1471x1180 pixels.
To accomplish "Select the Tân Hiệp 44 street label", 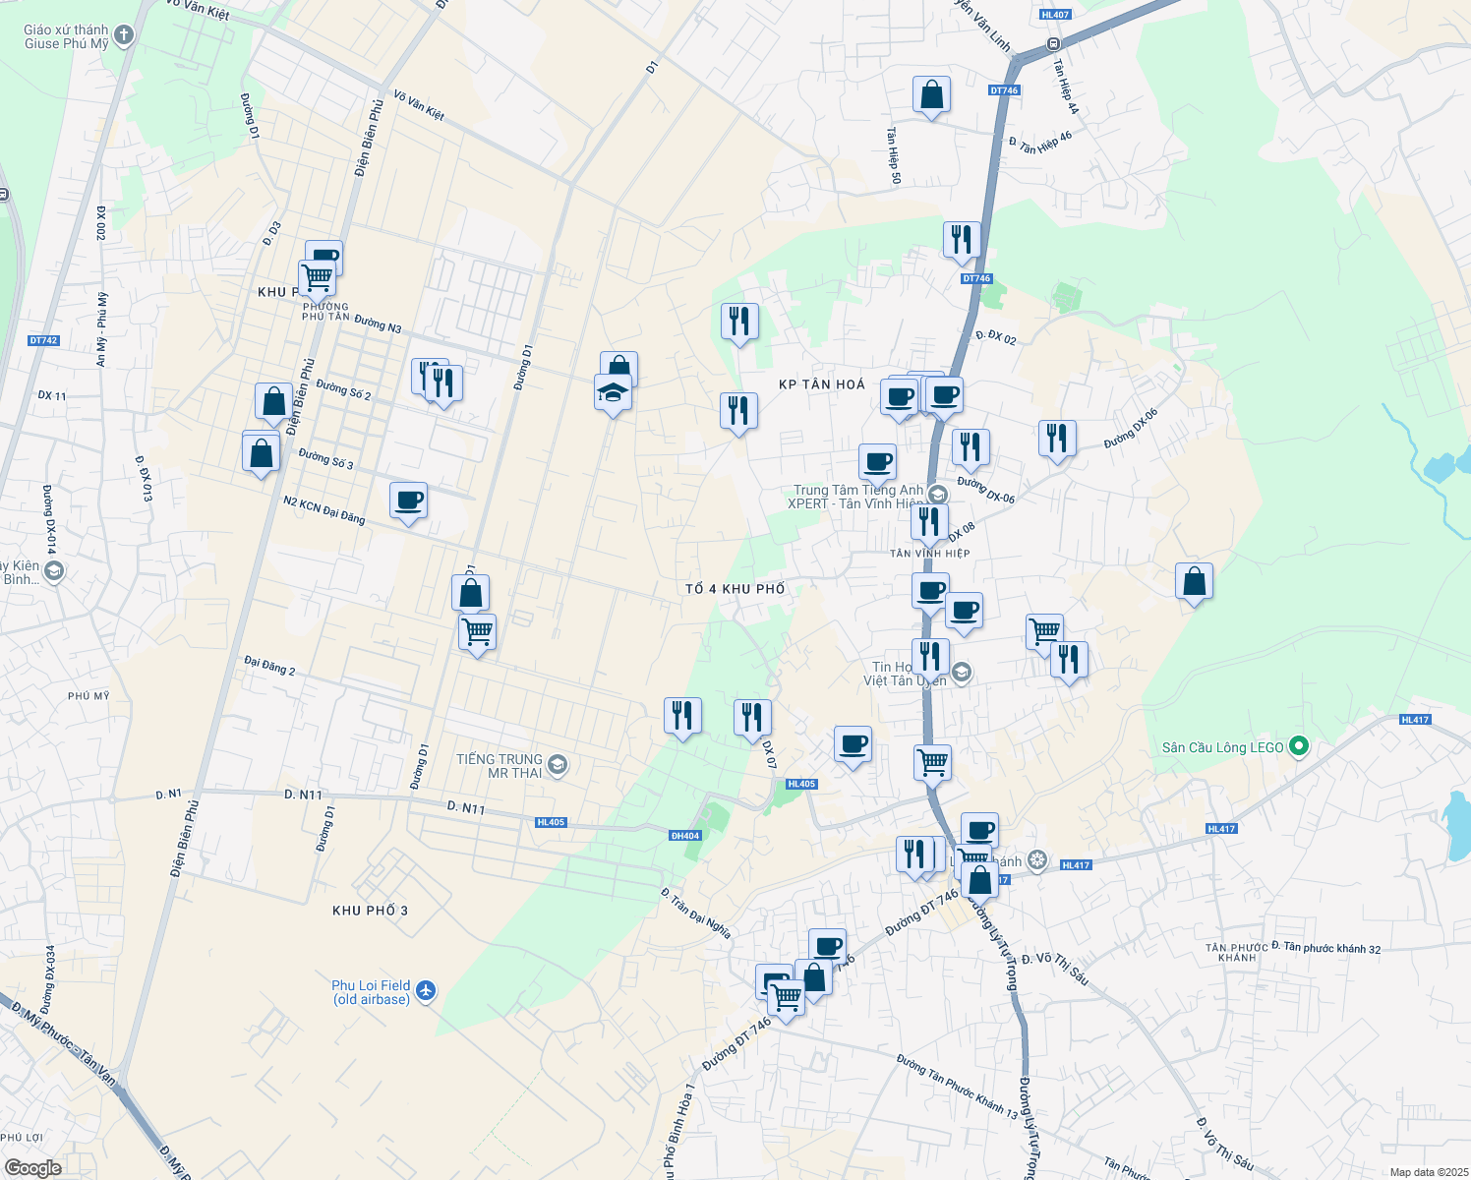I will click(1065, 88).
